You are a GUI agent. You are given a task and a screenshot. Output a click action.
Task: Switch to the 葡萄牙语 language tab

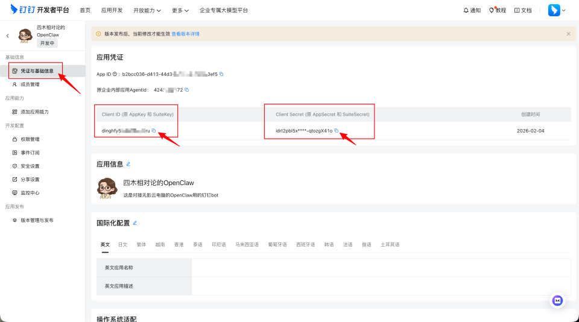(277, 244)
